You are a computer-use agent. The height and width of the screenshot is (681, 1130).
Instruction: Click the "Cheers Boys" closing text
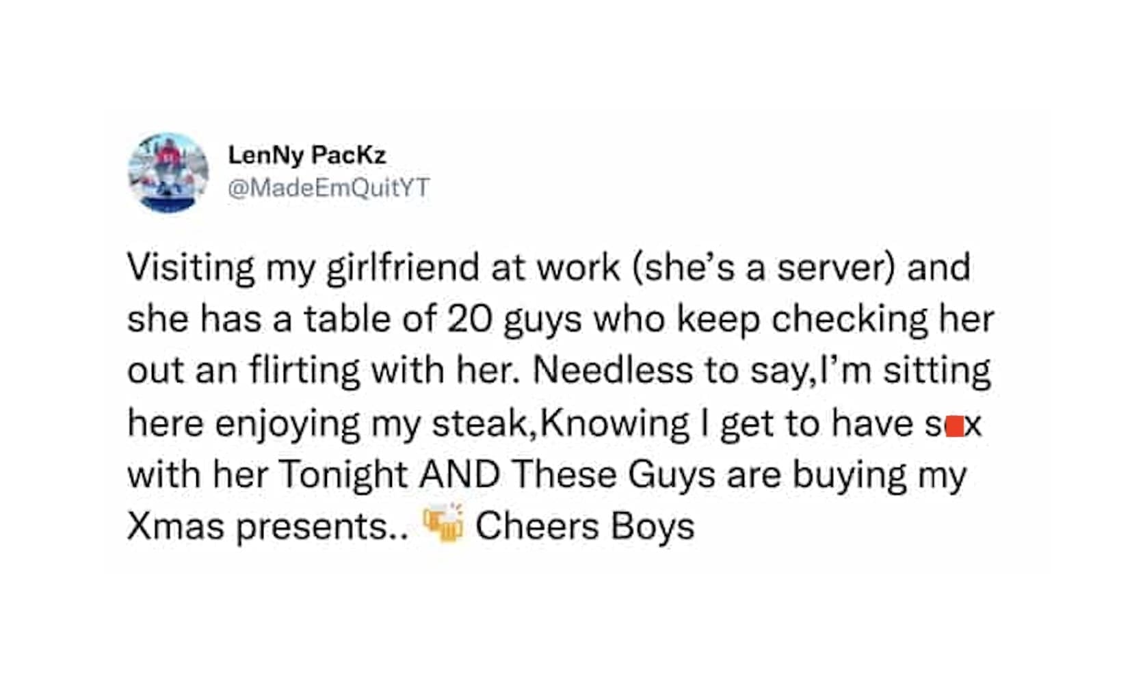tap(585, 527)
